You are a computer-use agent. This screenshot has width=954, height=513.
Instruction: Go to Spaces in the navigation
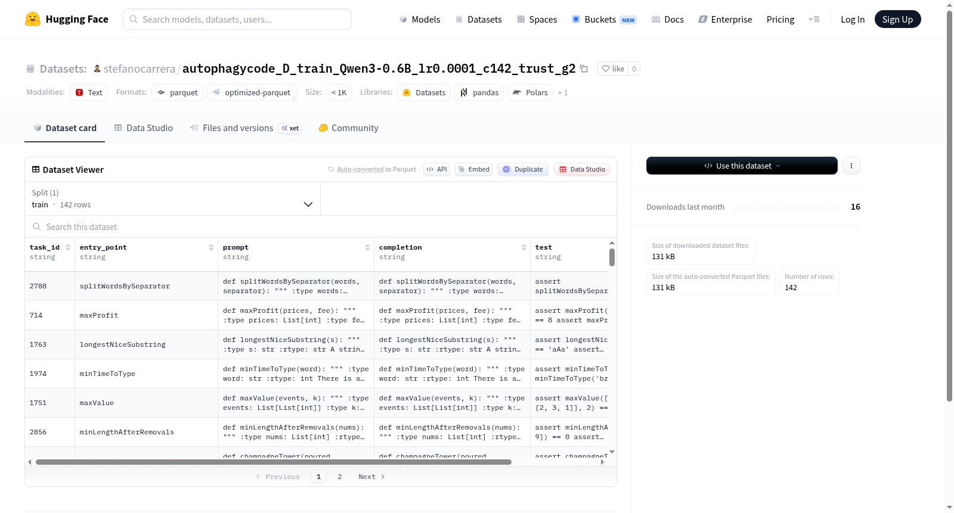(x=537, y=19)
